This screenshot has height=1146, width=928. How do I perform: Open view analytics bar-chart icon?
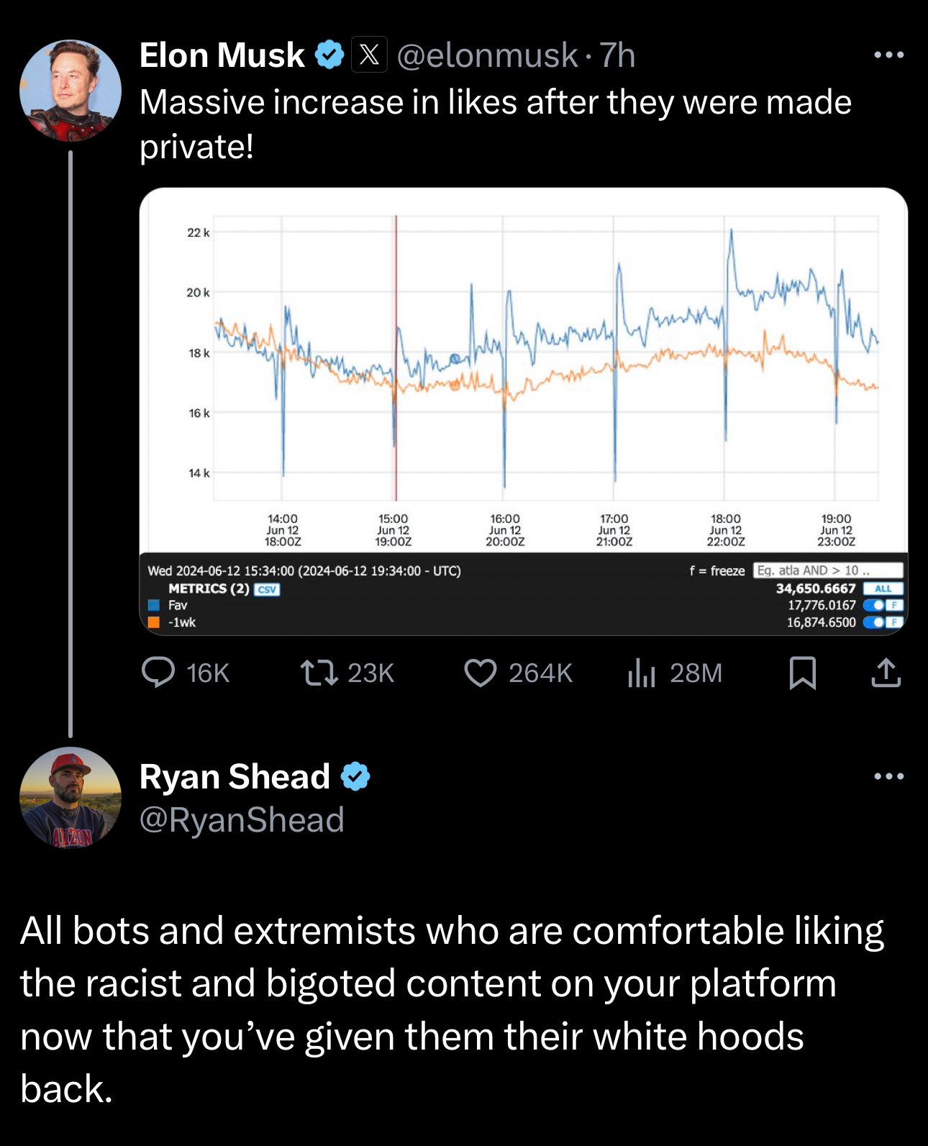pyautogui.click(x=641, y=673)
